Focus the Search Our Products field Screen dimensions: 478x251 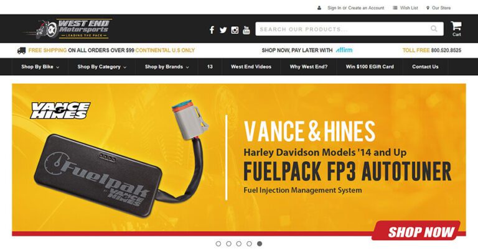343,29
